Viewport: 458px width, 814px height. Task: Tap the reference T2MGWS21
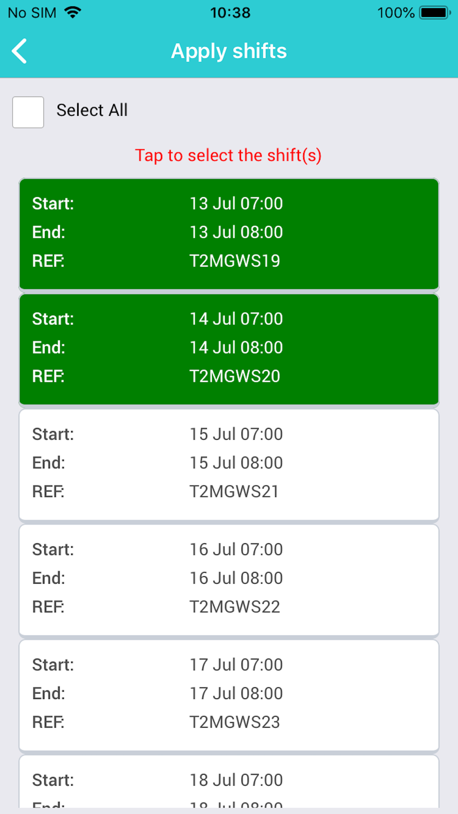coord(234,492)
